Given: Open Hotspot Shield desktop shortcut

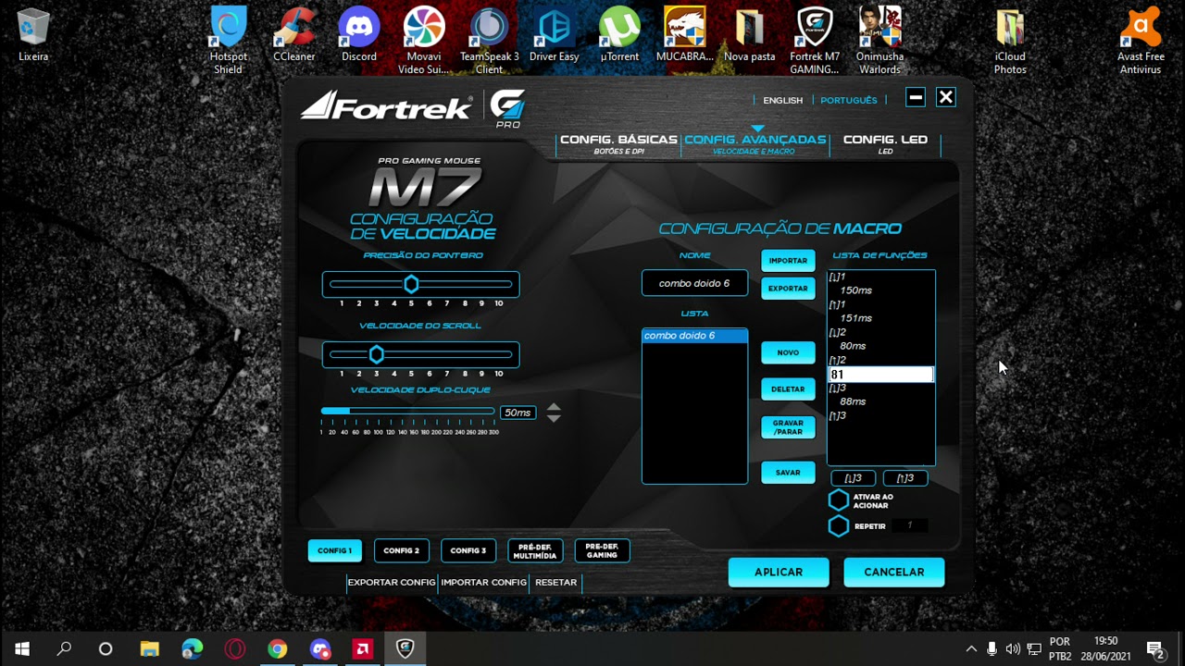Looking at the screenshot, I should pos(228,41).
